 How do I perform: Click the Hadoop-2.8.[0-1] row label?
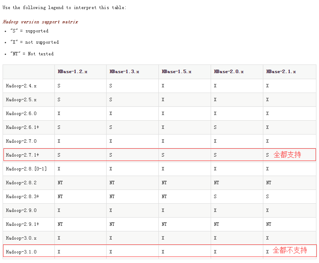pos(26,169)
